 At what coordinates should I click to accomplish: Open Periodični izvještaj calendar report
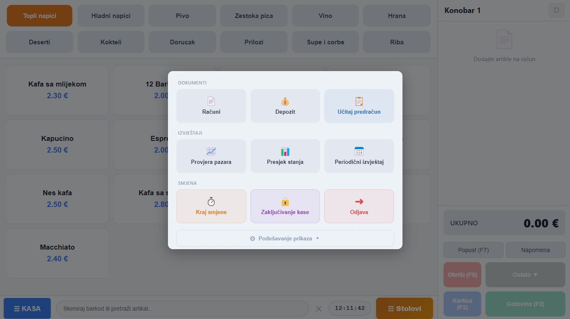(359, 156)
